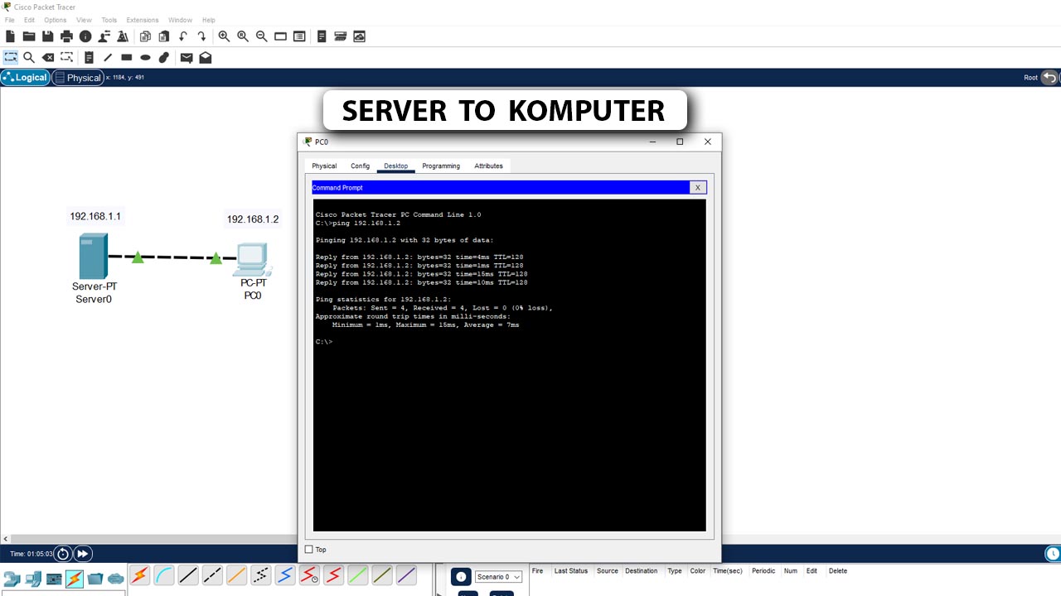Image resolution: width=1061 pixels, height=596 pixels.
Task: Click the Server0 device on workspace
Action: [x=94, y=257]
